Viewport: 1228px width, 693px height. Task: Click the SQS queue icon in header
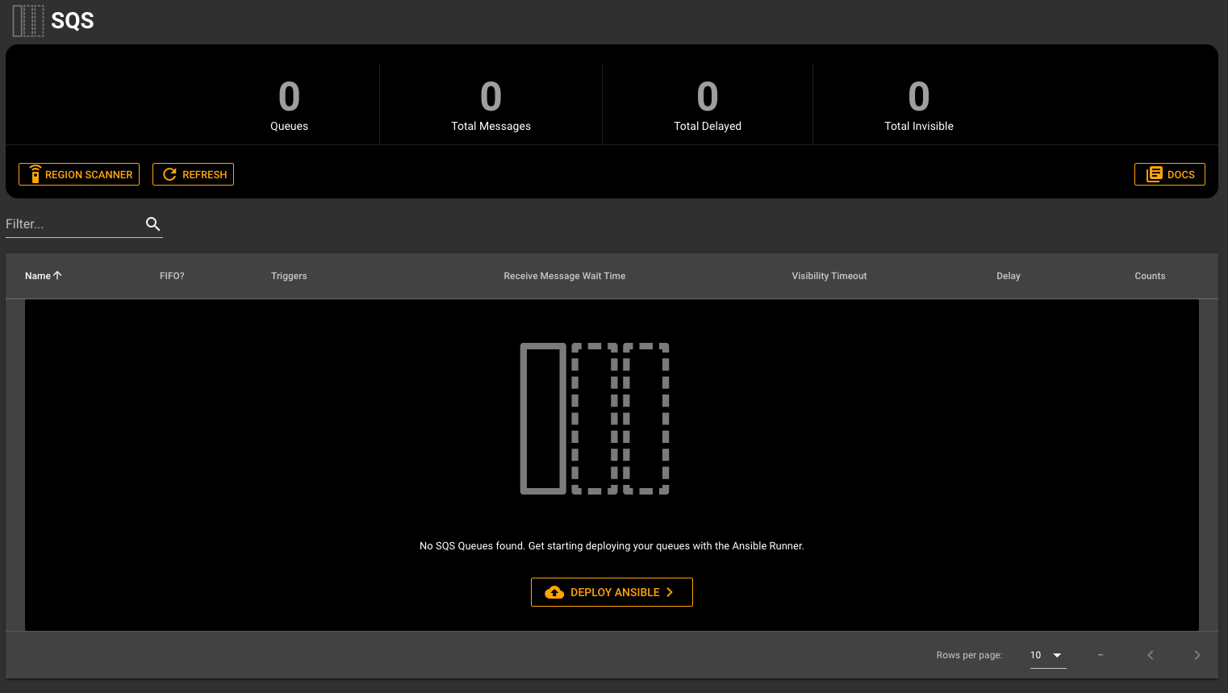(28, 21)
